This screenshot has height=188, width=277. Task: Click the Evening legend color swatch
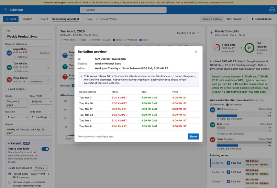pos(90,40)
